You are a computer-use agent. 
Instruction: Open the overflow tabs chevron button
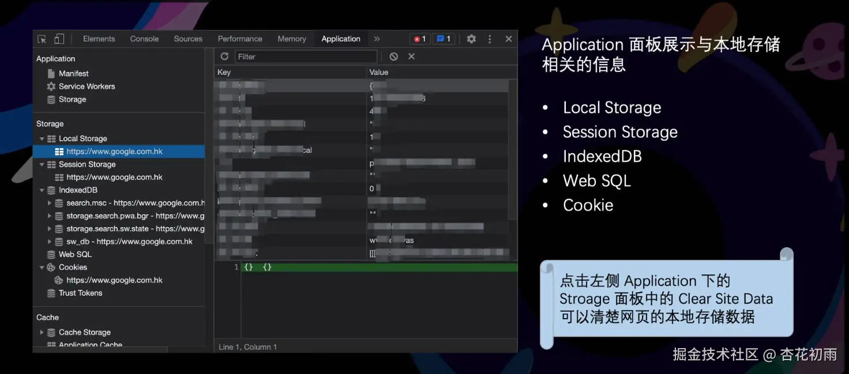pyautogui.click(x=377, y=39)
